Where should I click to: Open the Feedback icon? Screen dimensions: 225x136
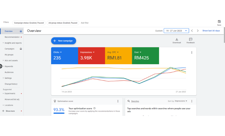coord(191,40)
